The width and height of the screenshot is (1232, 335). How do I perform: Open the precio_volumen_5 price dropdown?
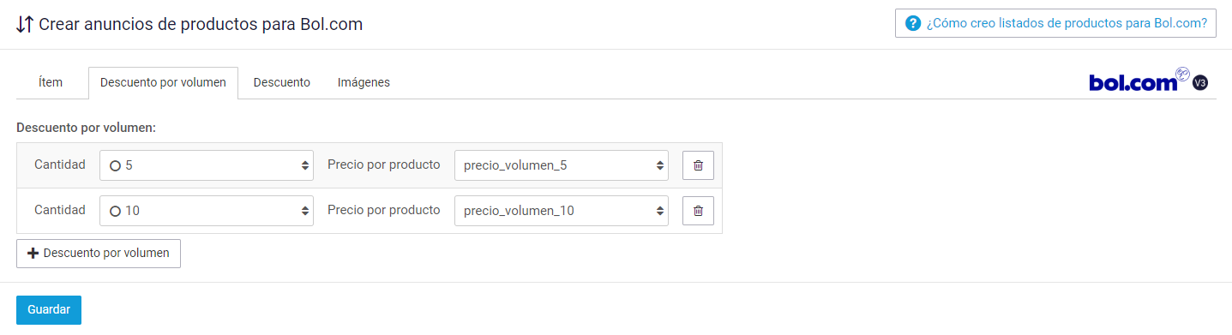point(562,165)
